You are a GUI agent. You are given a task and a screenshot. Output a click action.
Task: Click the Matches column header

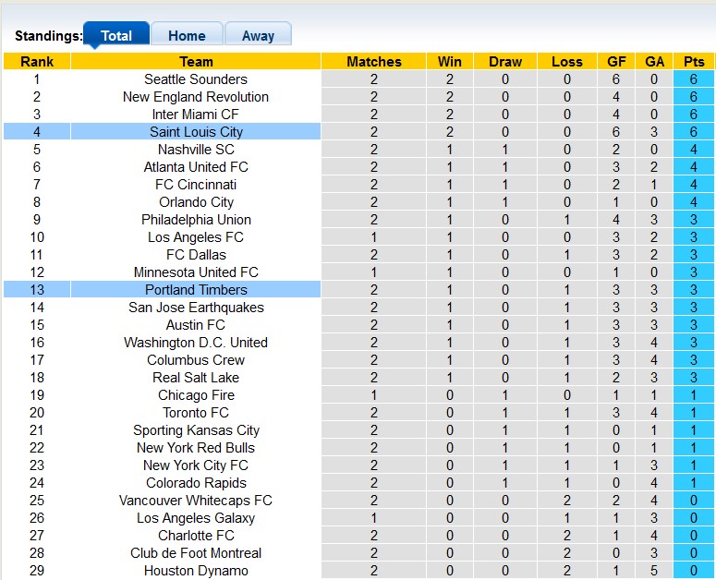(374, 62)
